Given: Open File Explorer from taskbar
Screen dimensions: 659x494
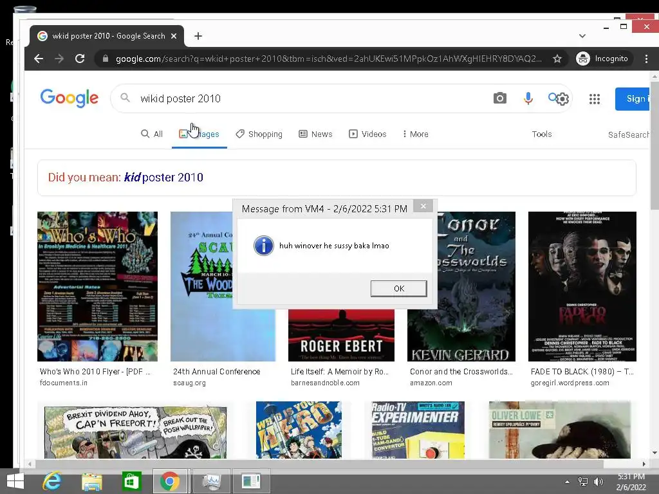Looking at the screenshot, I should (x=91, y=482).
